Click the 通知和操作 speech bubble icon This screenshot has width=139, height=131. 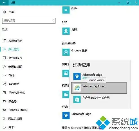4,58
